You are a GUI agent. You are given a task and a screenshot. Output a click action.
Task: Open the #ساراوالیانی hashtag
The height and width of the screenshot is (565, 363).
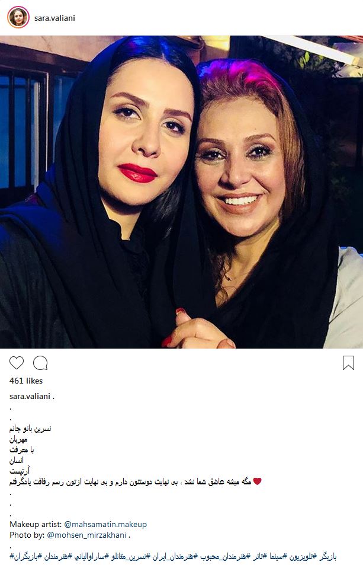tap(91, 557)
